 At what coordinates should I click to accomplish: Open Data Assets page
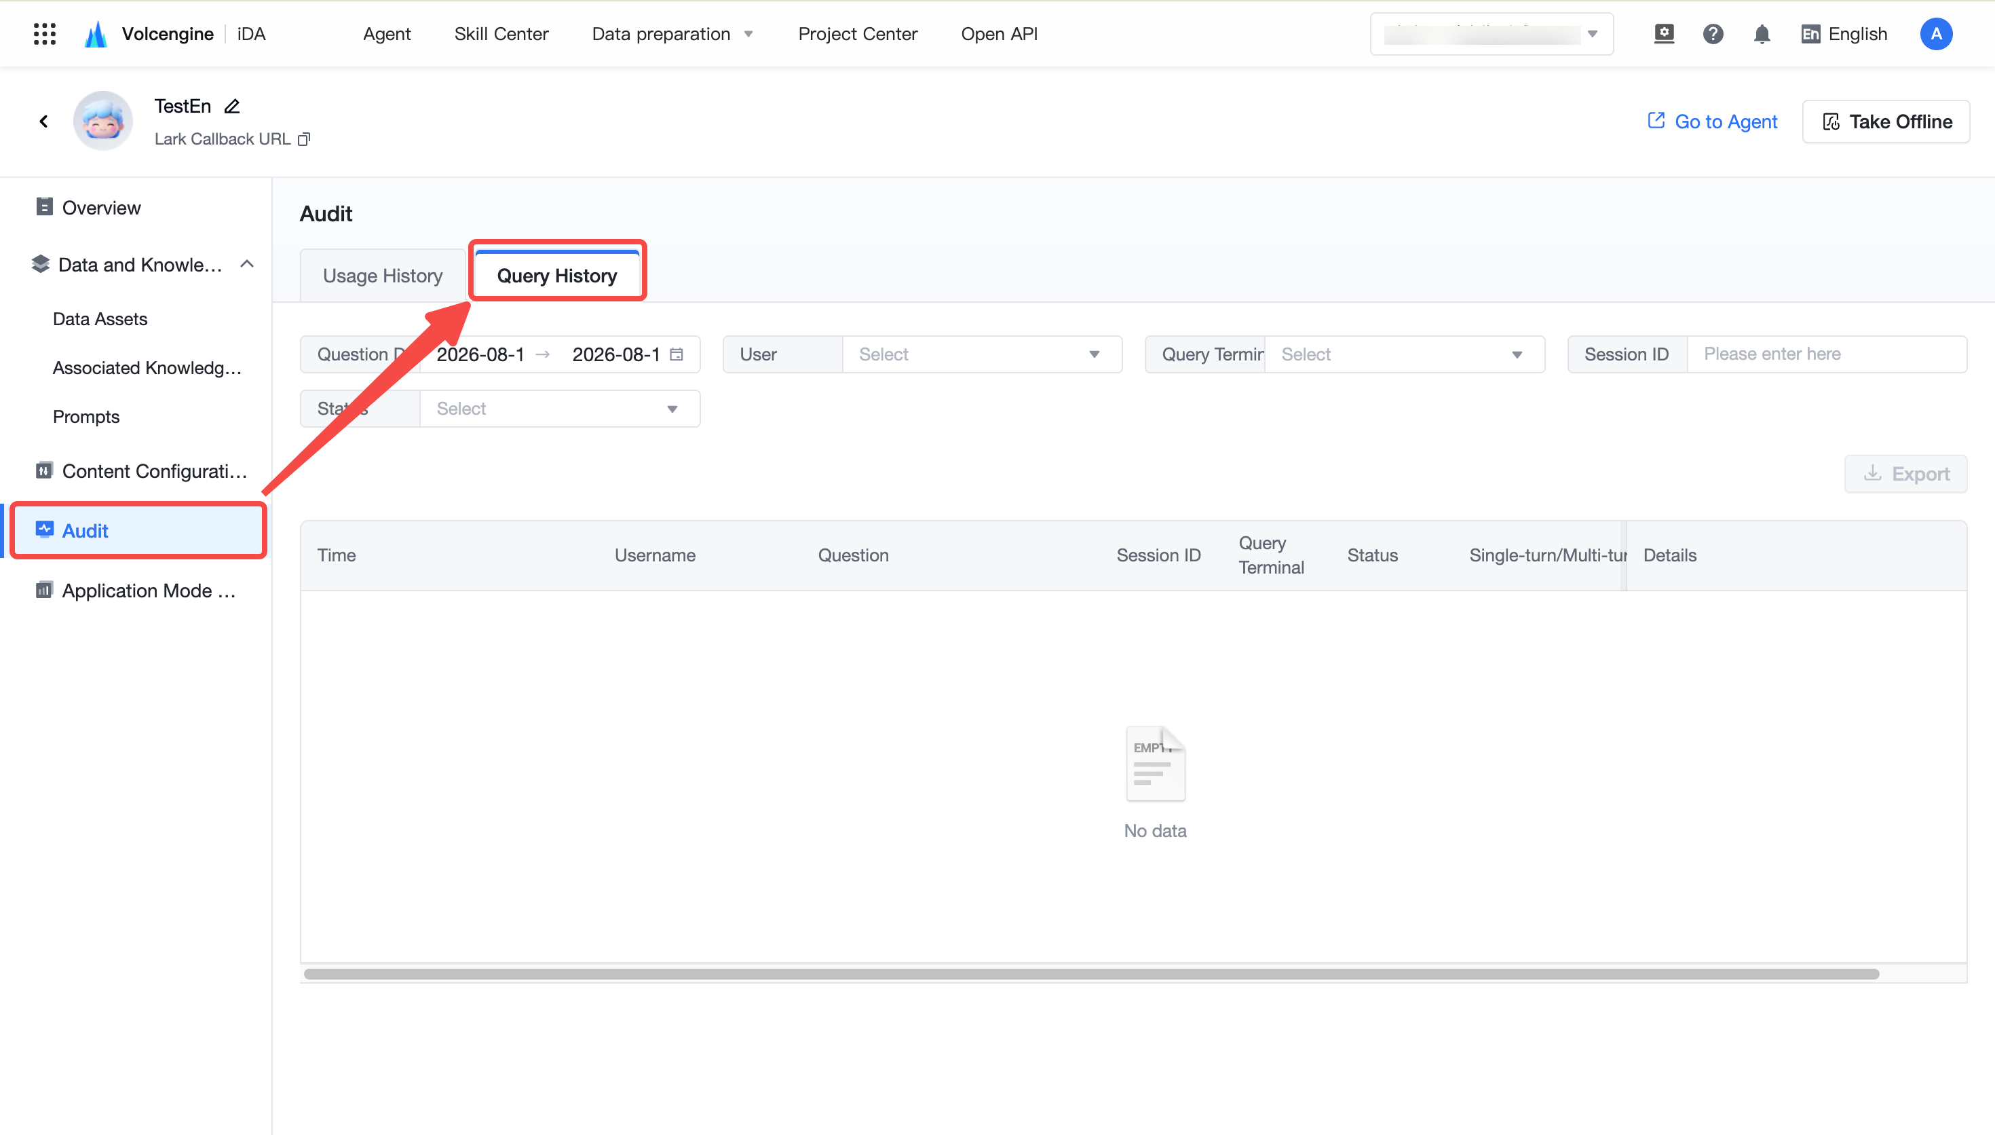[100, 319]
